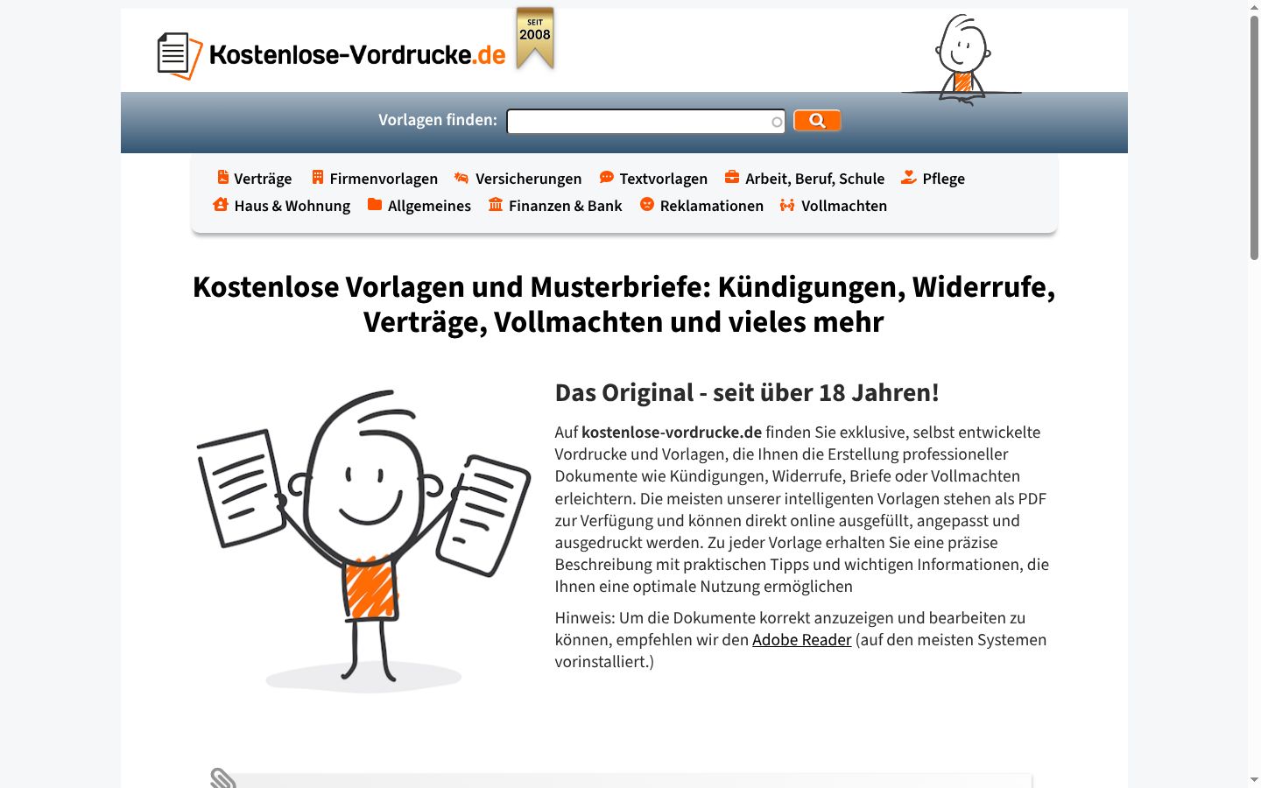Click the Finanzen & Bank building icon
This screenshot has width=1261, height=788.
[496, 204]
